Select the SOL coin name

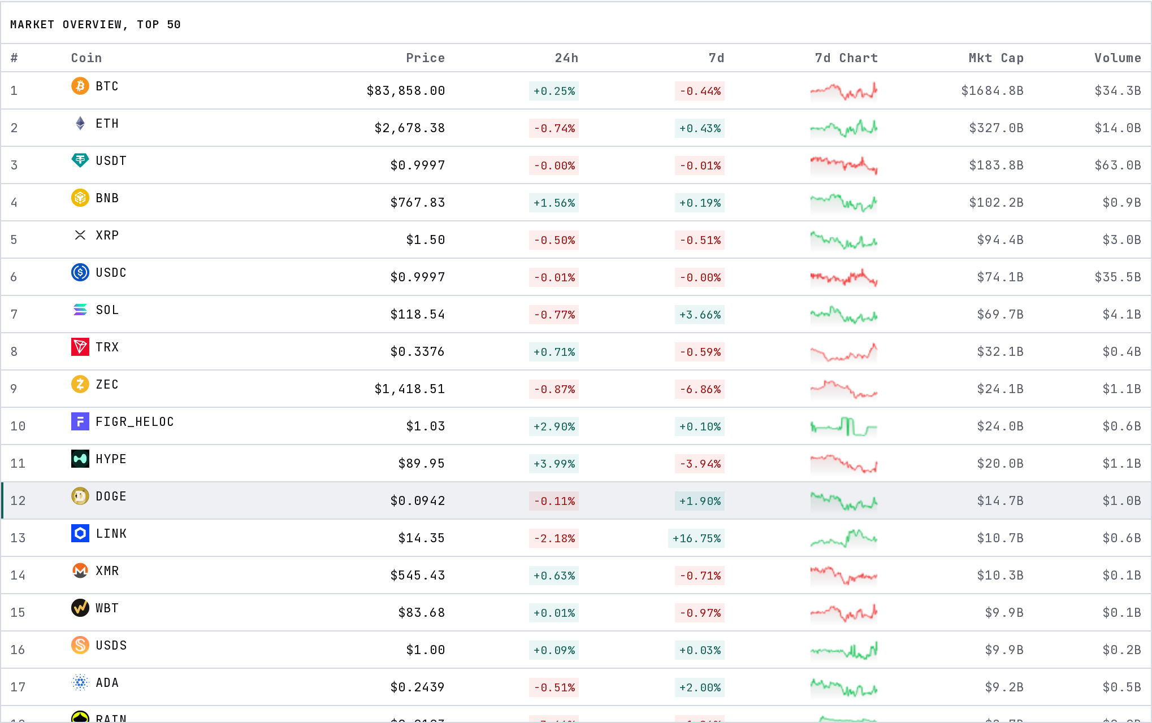click(x=107, y=310)
